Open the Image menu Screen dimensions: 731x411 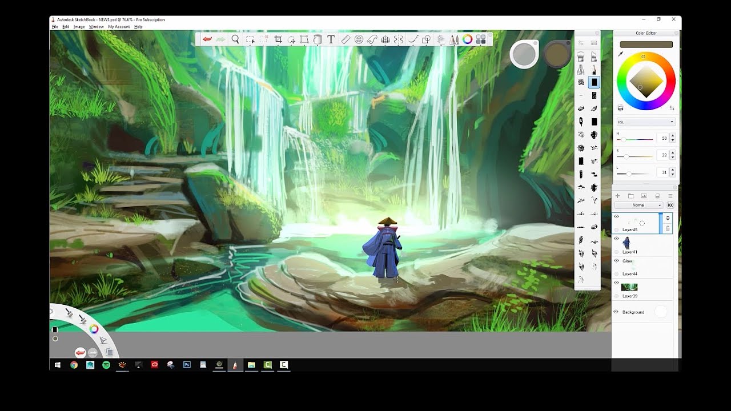pyautogui.click(x=79, y=26)
